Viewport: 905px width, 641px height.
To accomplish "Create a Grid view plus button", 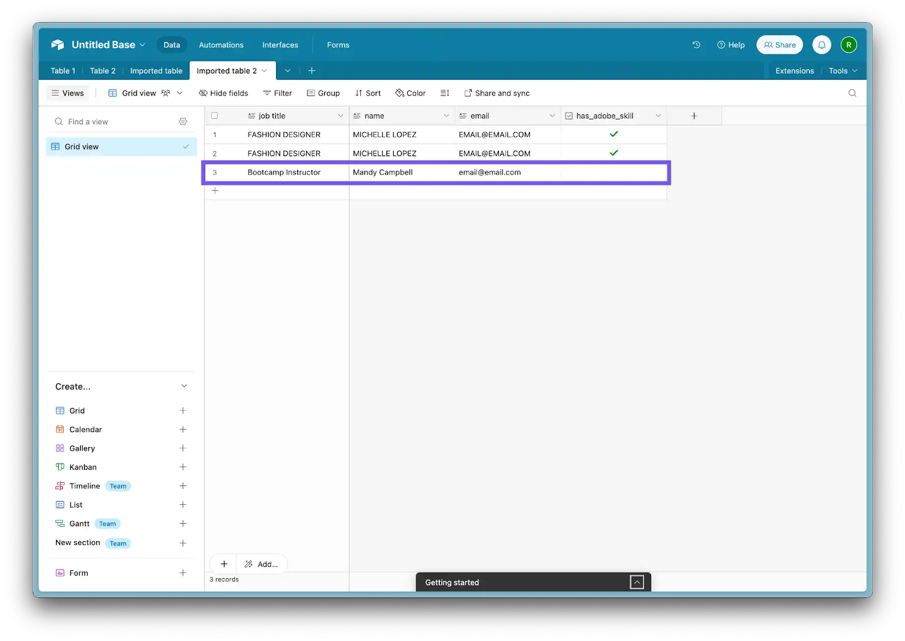I will [x=183, y=411].
